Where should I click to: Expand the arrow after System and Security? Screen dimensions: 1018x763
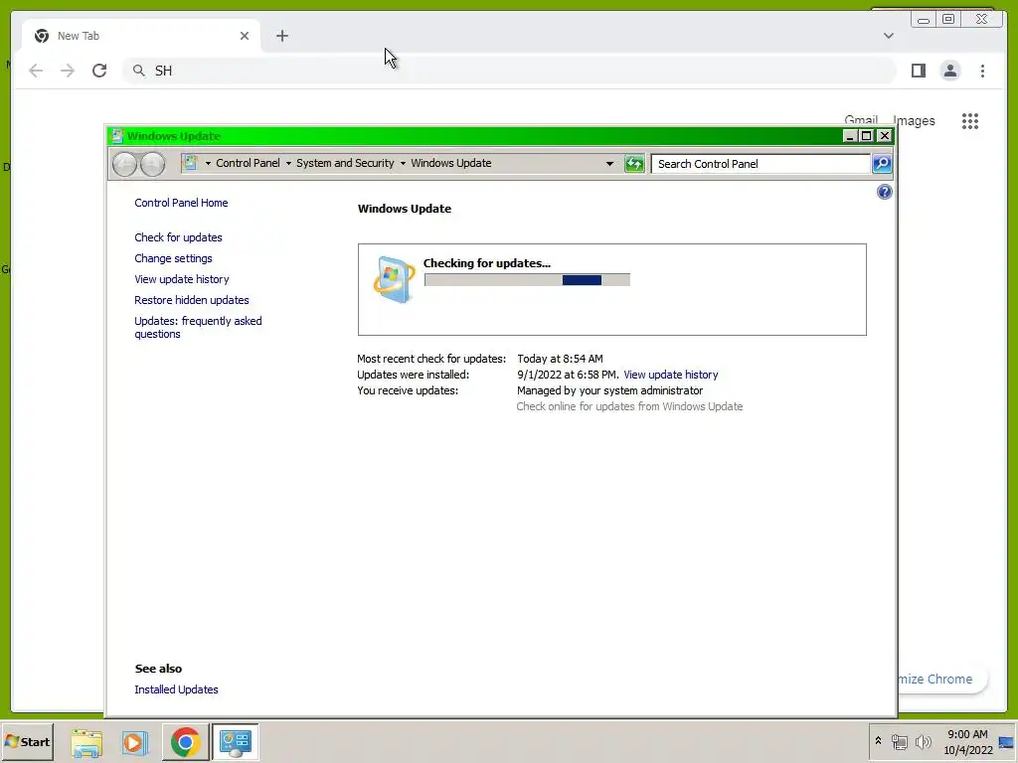point(403,164)
